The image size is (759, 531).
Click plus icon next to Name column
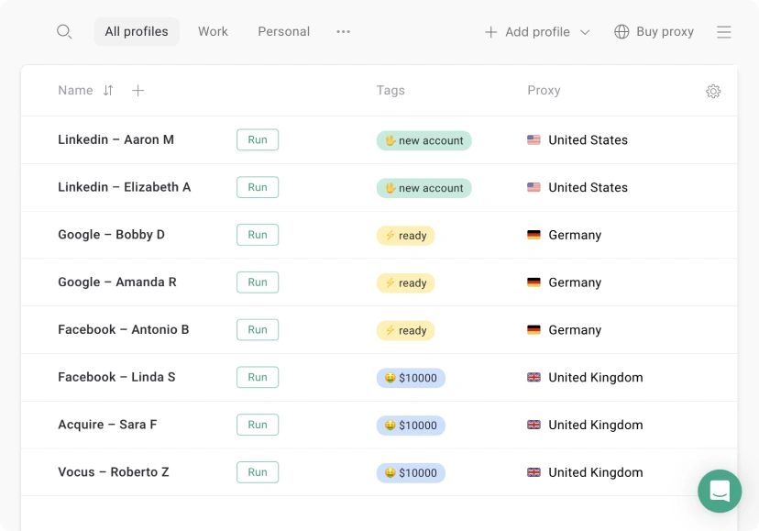coord(137,91)
